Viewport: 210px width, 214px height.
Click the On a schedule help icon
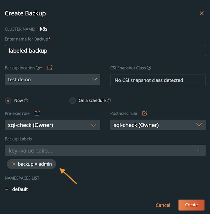pos(109,100)
